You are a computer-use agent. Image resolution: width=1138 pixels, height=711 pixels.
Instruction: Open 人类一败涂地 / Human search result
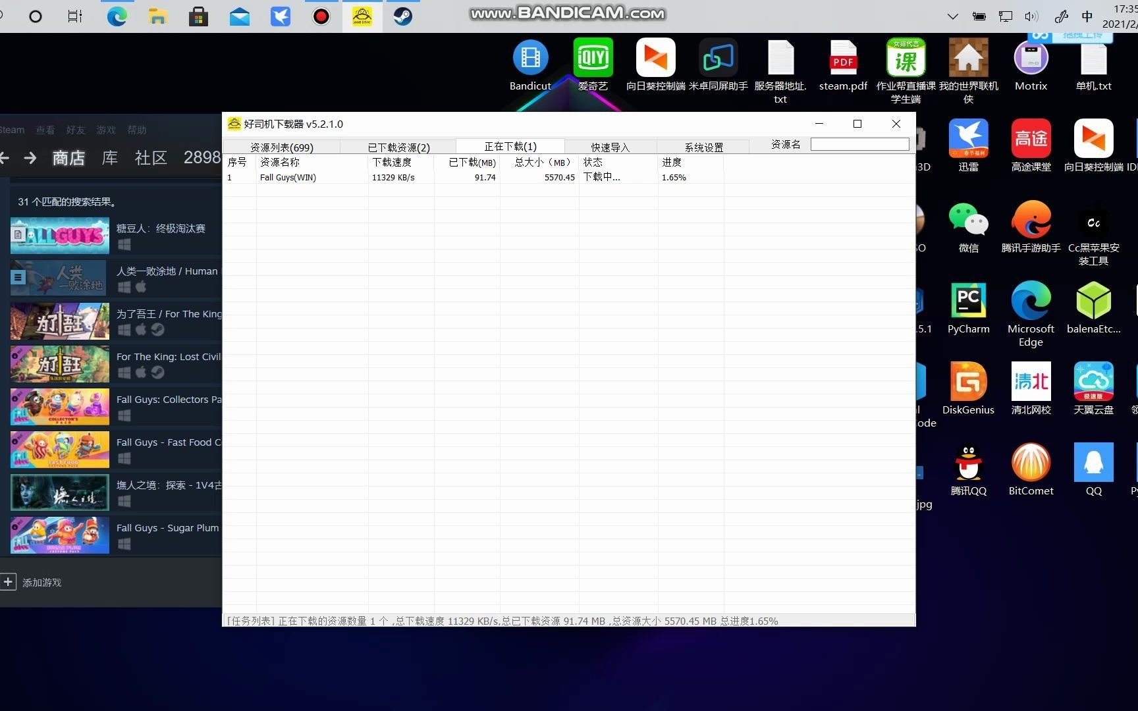116,278
